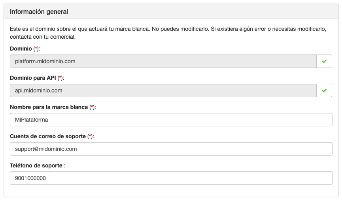Viewport: 342px width, 201px height.
Task: Click the Dominio field label
Action: 21,49
